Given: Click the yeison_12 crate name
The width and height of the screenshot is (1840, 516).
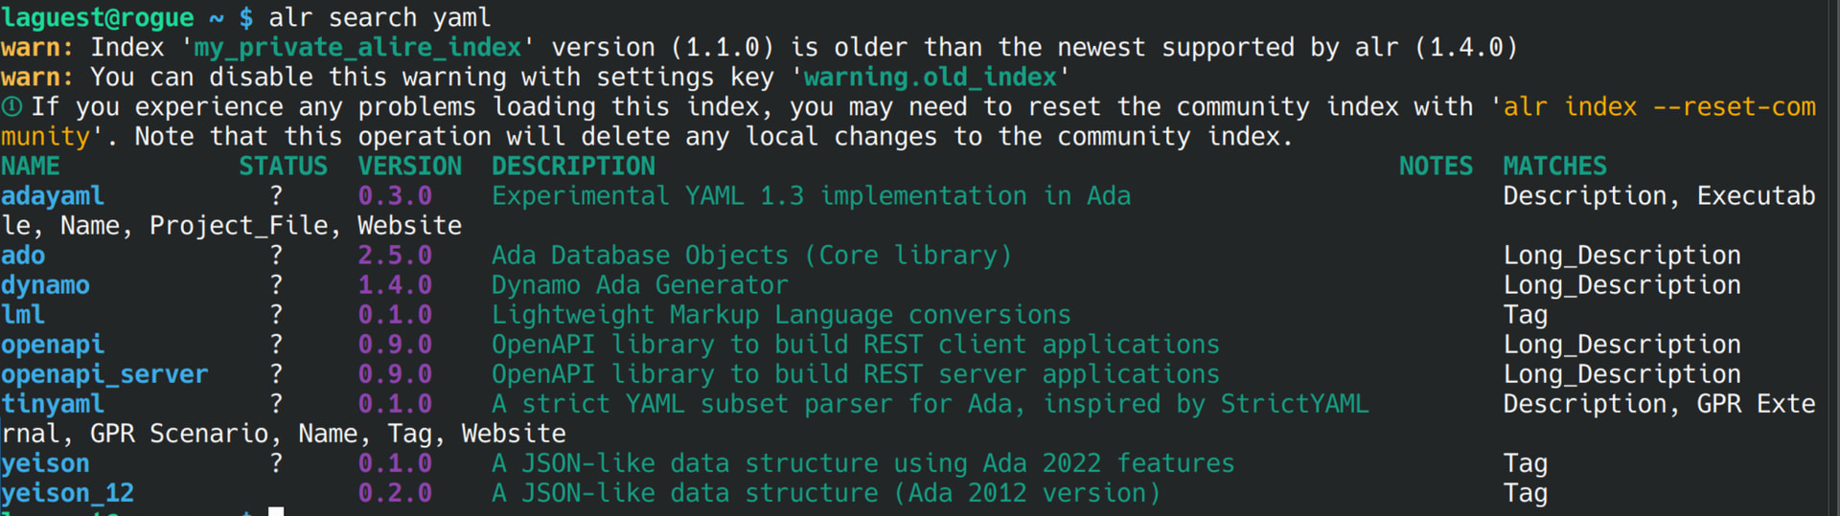Looking at the screenshot, I should 67,493.
